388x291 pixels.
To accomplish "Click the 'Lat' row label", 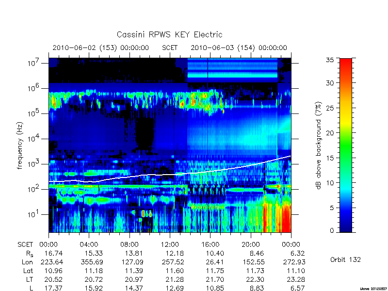I will pyautogui.click(x=28, y=271).
